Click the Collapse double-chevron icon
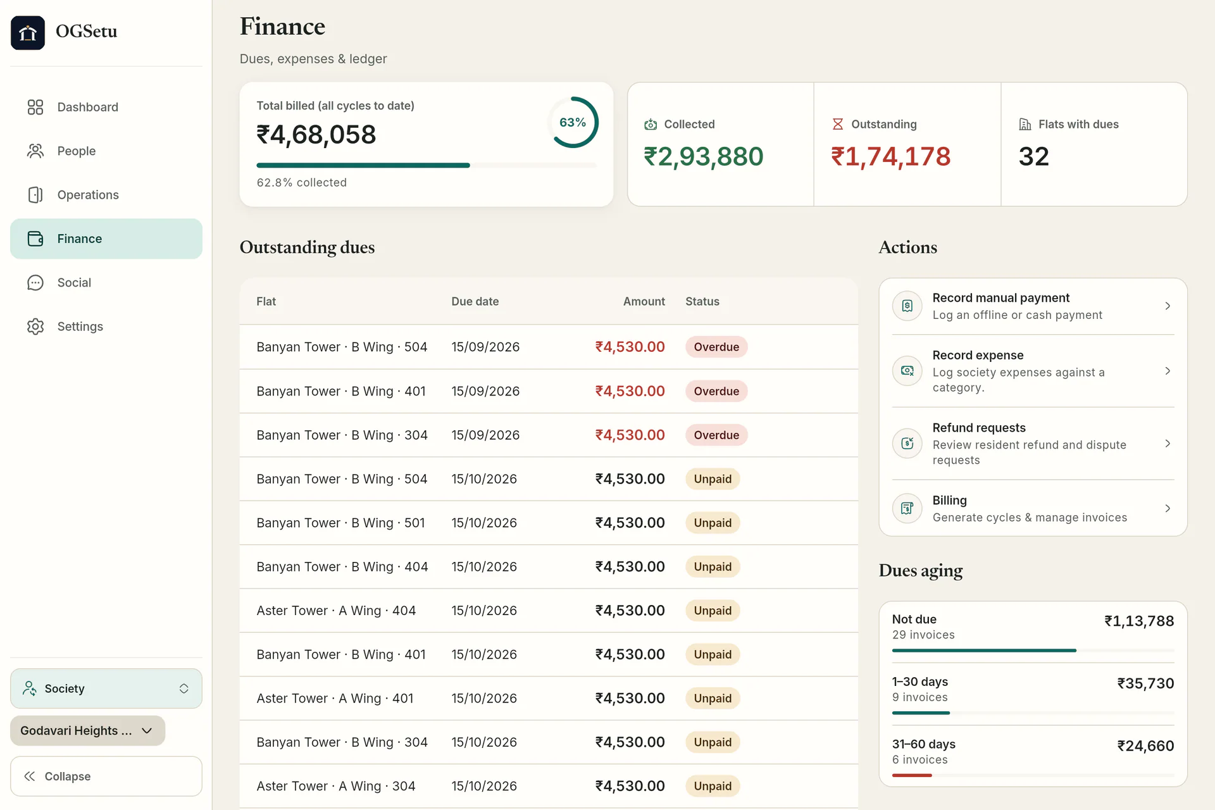 [29, 776]
